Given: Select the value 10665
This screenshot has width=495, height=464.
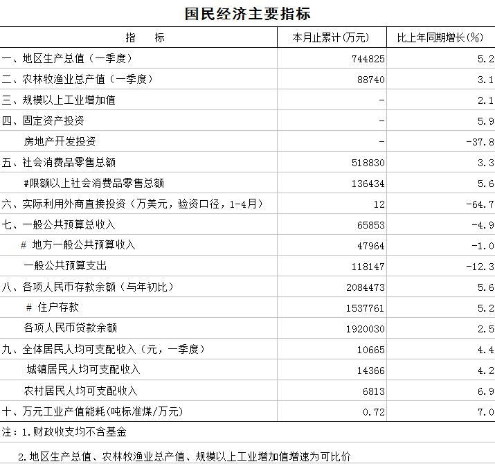Looking at the screenshot, I should (371, 350).
